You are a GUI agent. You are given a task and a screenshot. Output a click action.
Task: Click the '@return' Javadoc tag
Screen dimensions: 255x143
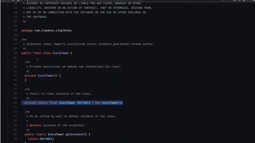point(35,126)
